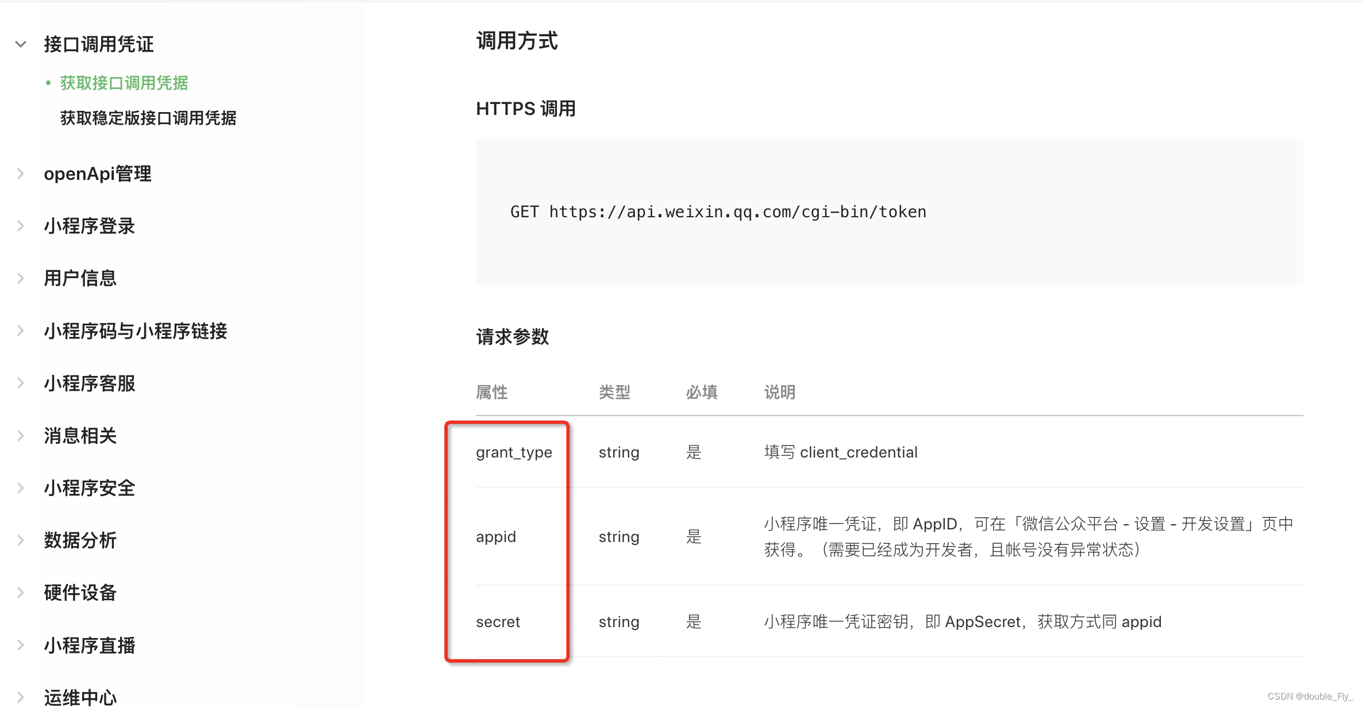Screen dimensions: 1362x707
Task: Collapse the 接口调用凭证 section chevron
Action: click(x=21, y=44)
